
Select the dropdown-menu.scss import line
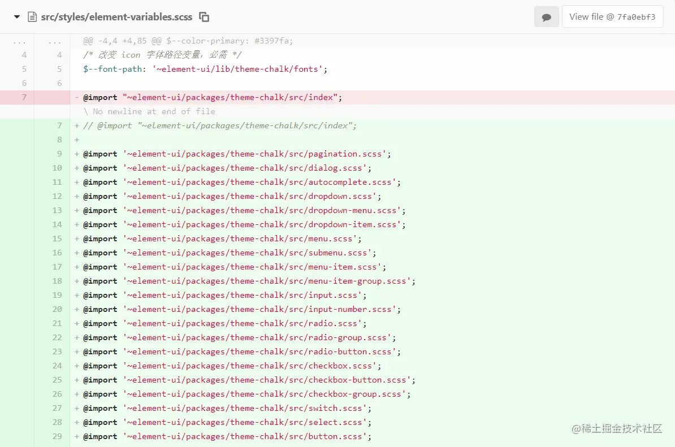245,210
